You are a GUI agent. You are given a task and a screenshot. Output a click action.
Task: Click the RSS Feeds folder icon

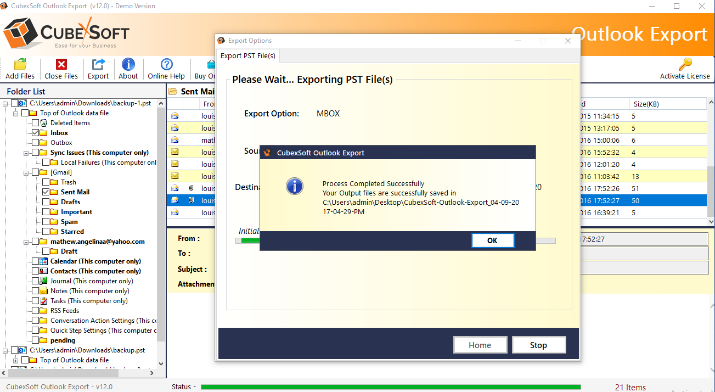click(44, 311)
